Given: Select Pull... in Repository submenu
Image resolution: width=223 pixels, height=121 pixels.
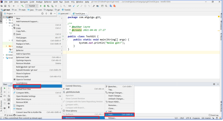Looking at the screenshot, I should (120, 111).
